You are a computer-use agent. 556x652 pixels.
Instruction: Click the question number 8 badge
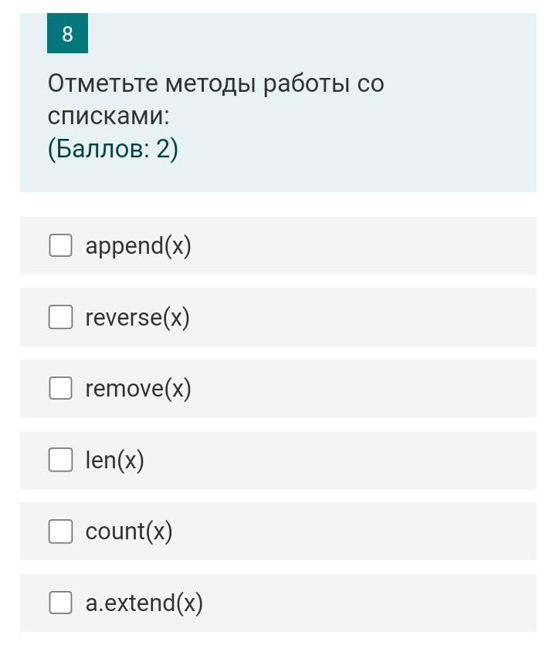67,33
